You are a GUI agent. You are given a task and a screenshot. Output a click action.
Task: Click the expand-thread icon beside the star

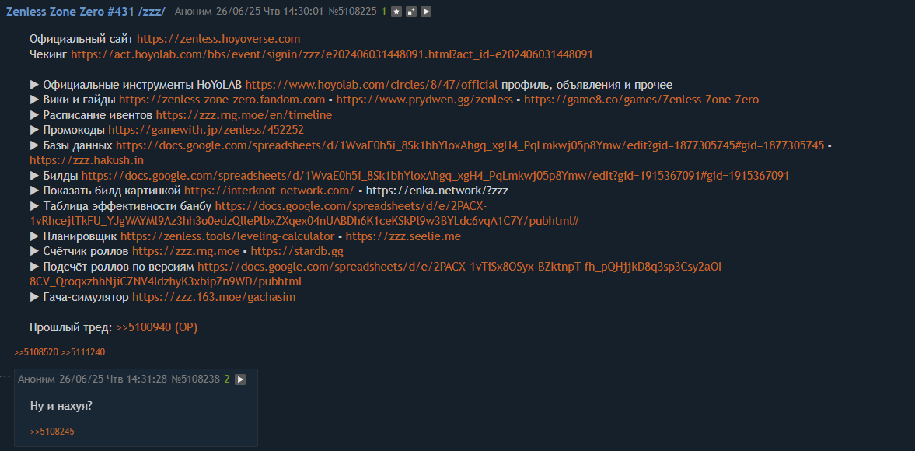coord(411,12)
